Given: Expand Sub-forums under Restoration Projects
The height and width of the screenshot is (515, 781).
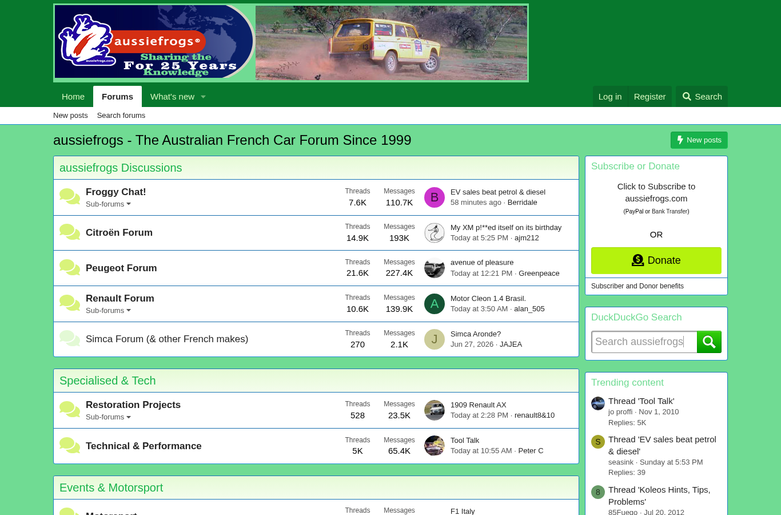Looking at the screenshot, I should tap(108, 417).
